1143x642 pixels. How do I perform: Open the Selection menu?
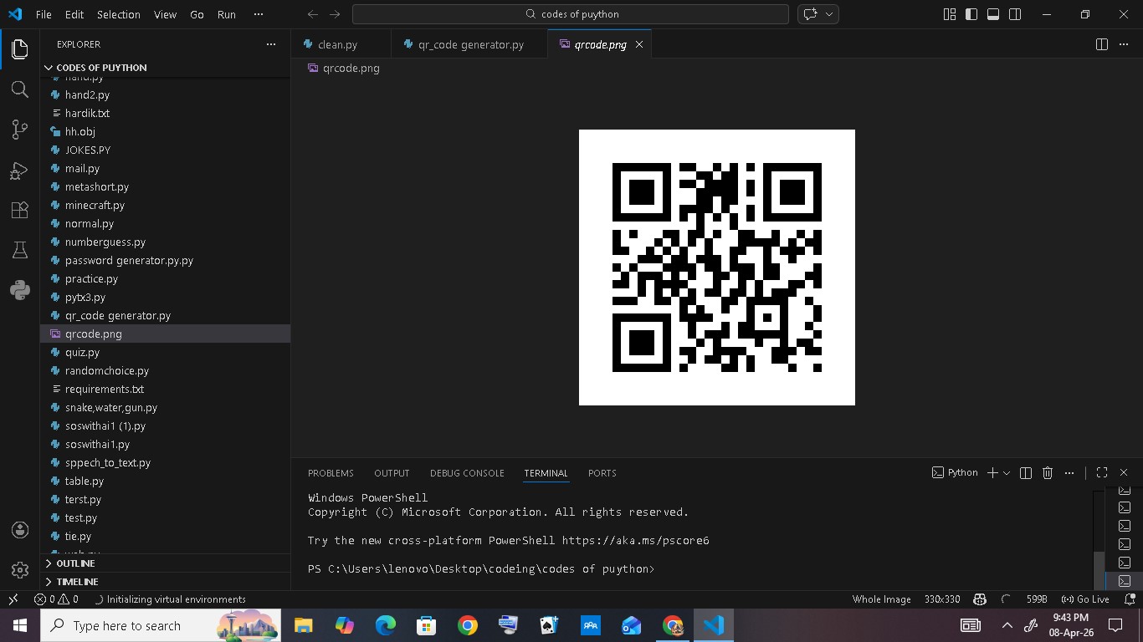click(119, 14)
